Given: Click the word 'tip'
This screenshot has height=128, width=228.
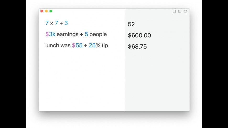Looking at the screenshot, I should 105,45.
